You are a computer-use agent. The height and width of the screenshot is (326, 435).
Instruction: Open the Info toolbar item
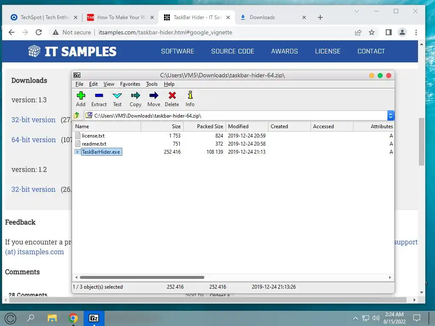click(x=190, y=99)
